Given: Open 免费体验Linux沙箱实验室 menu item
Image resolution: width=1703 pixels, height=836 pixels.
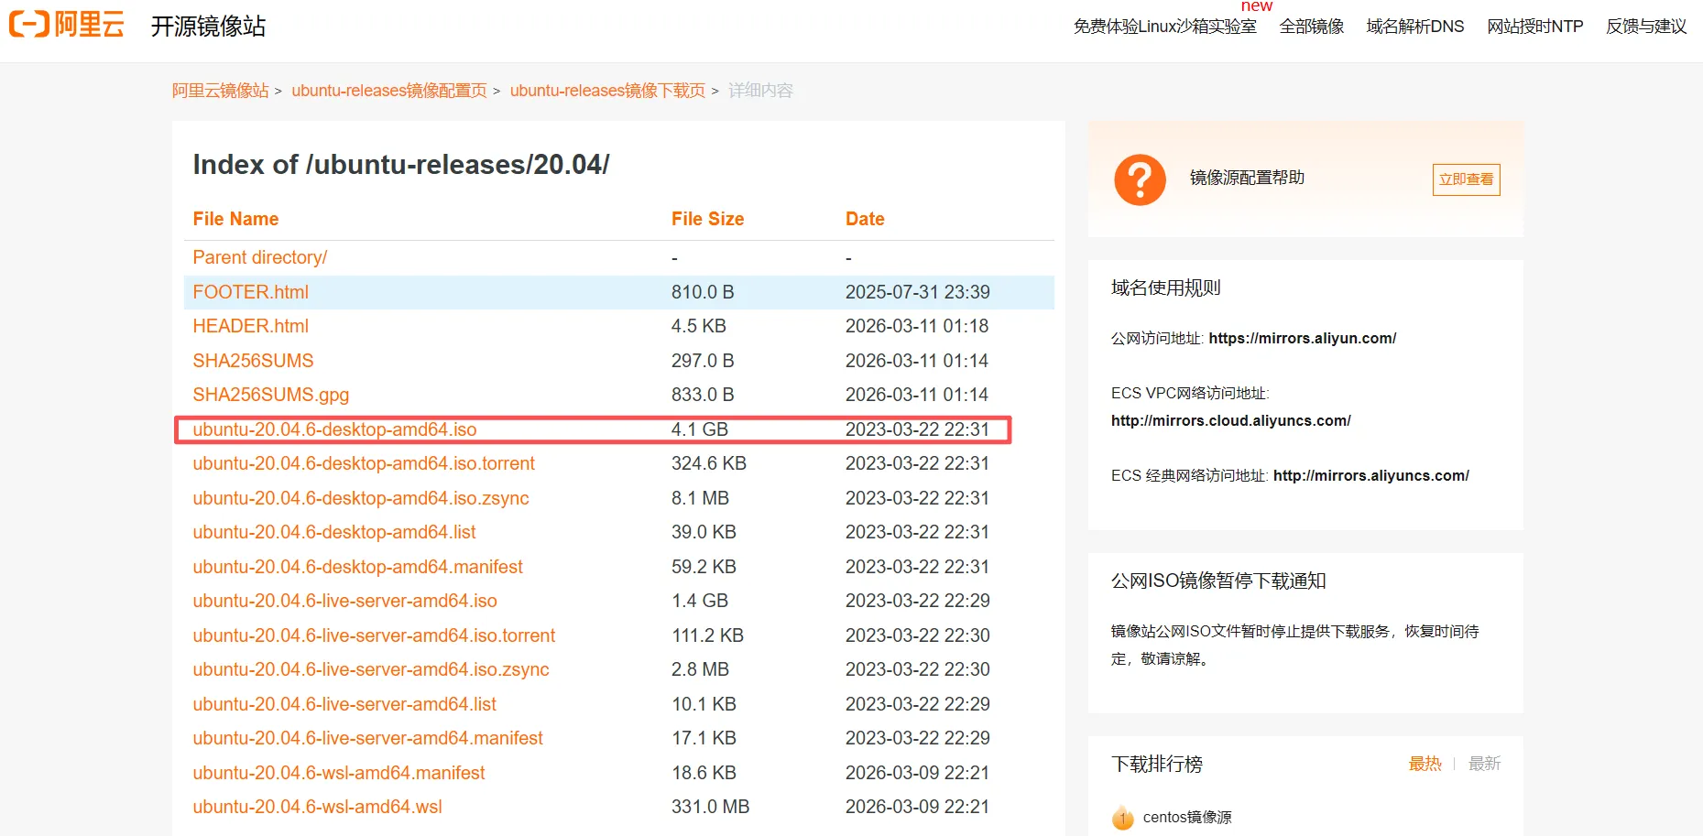Looking at the screenshot, I should coord(1164,27).
